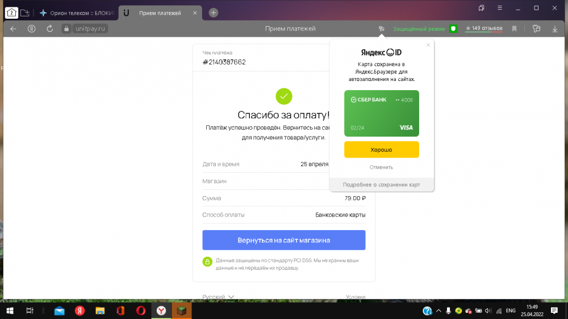Open Minecraft block icon on taskbar
This screenshot has width=568, height=319.
point(182,311)
